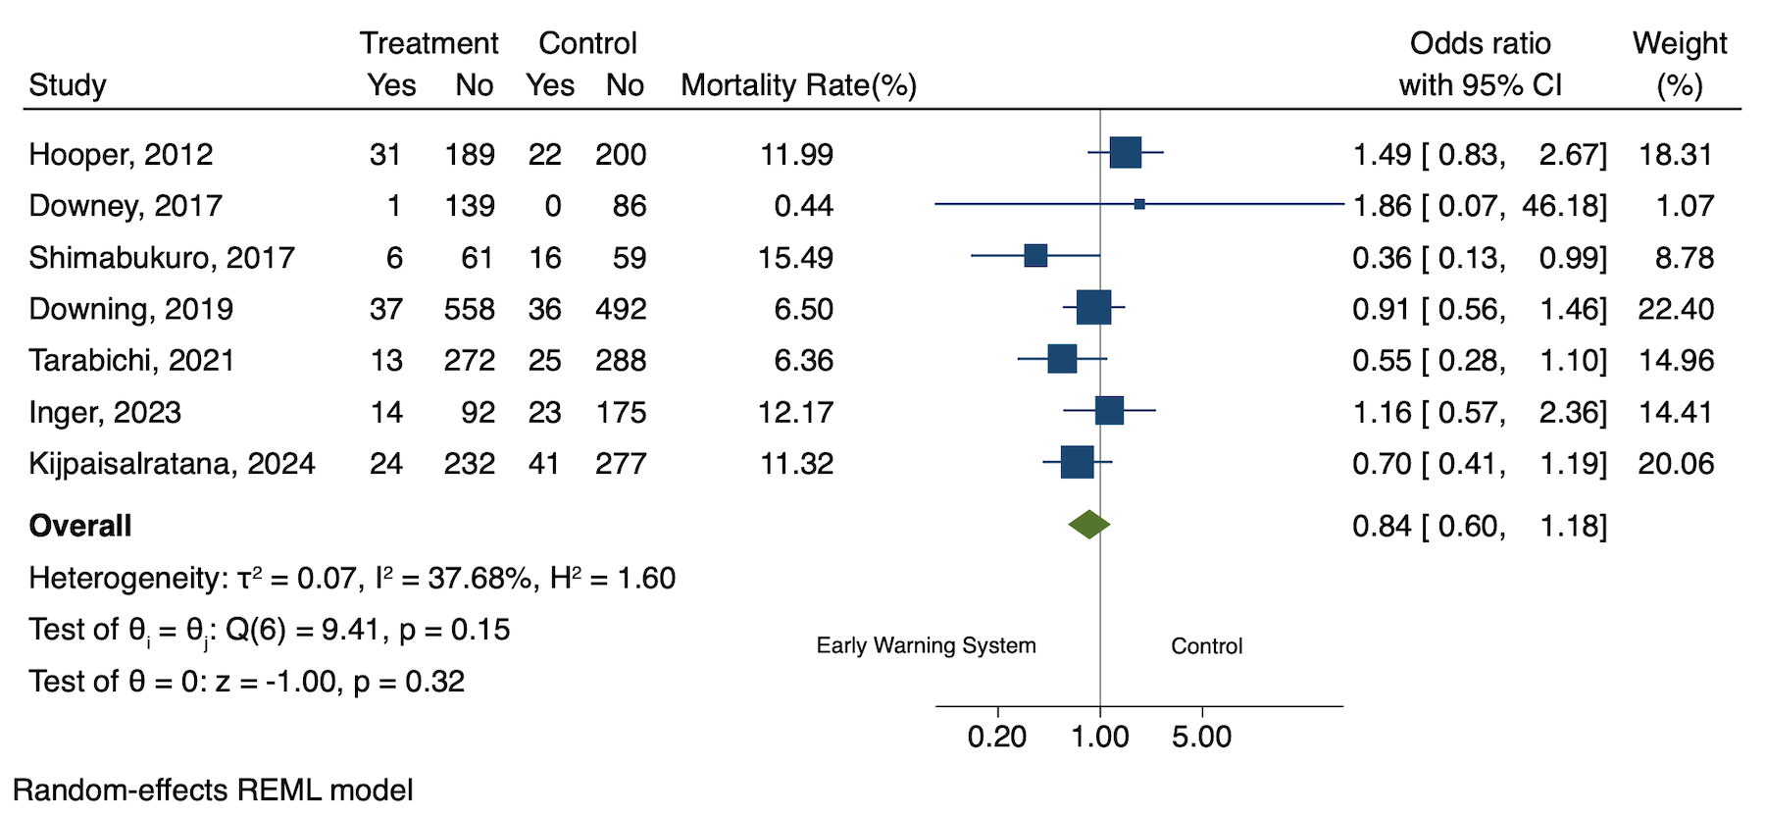
Task: Select the Study column header
Action: (68, 85)
